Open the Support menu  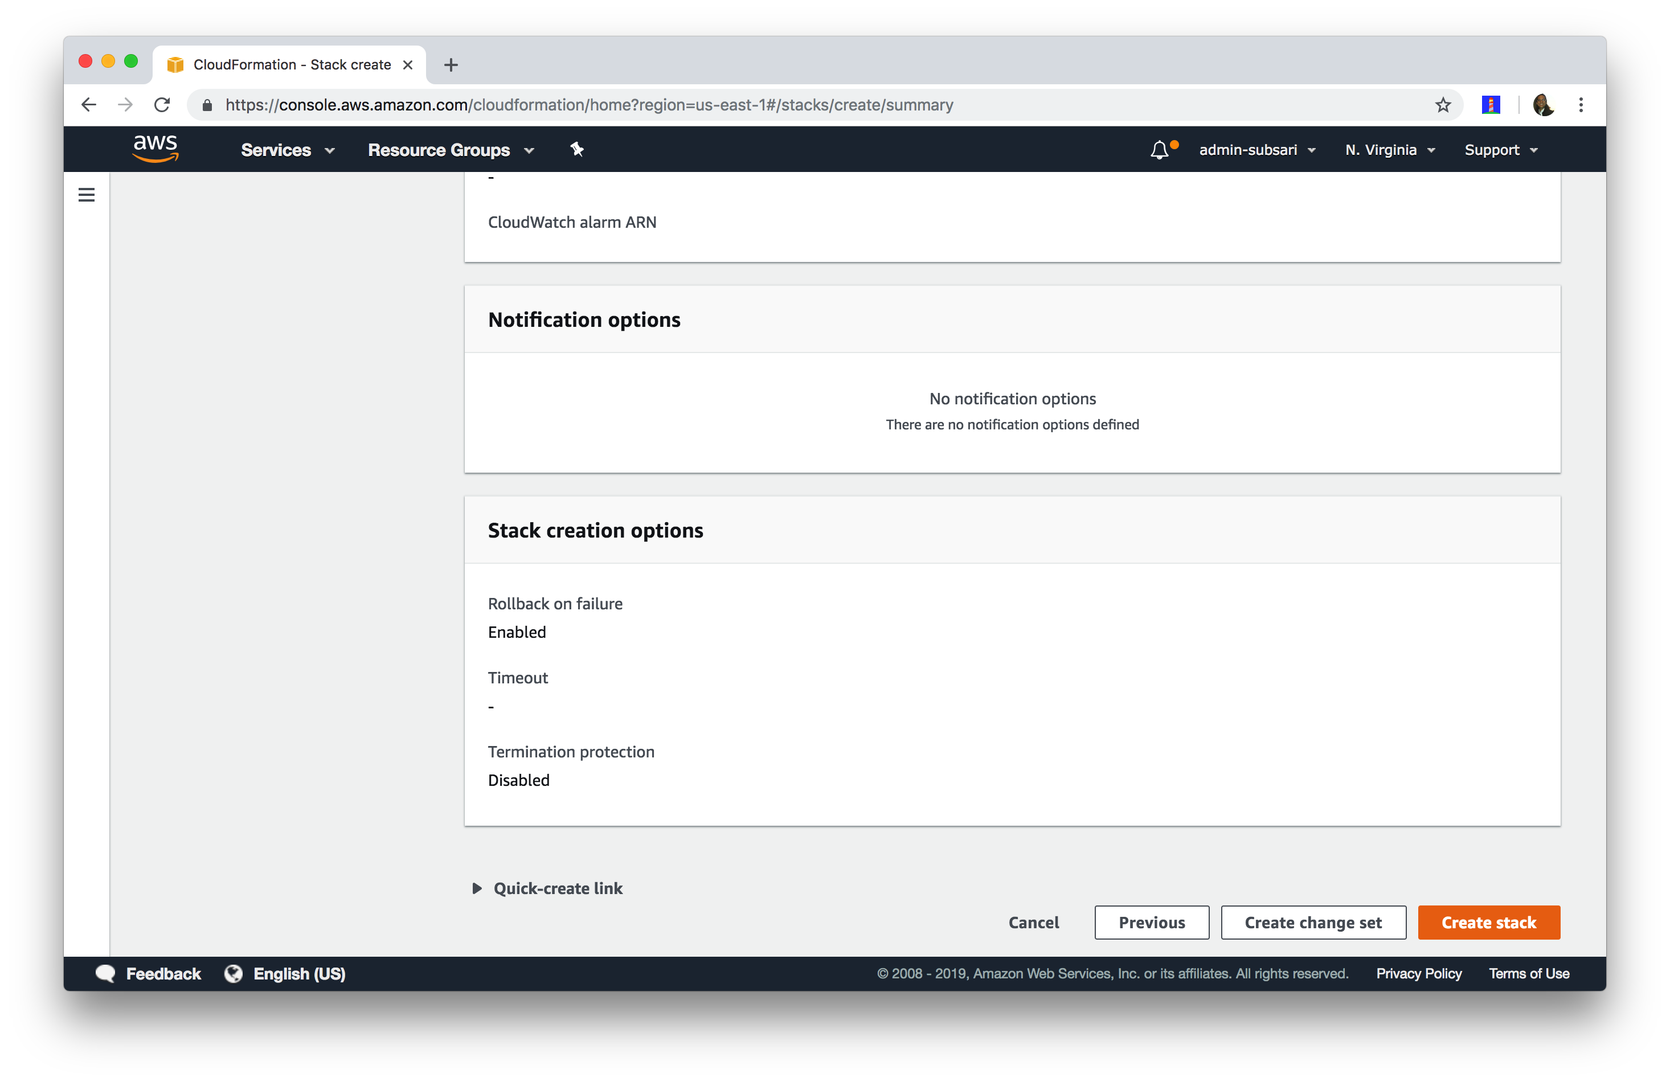click(1501, 150)
